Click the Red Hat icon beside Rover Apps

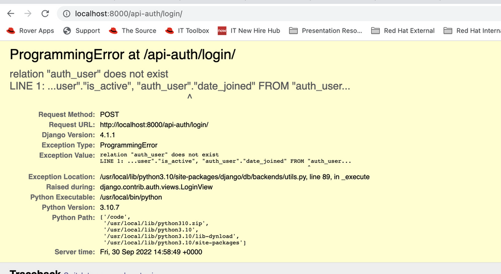[10, 31]
